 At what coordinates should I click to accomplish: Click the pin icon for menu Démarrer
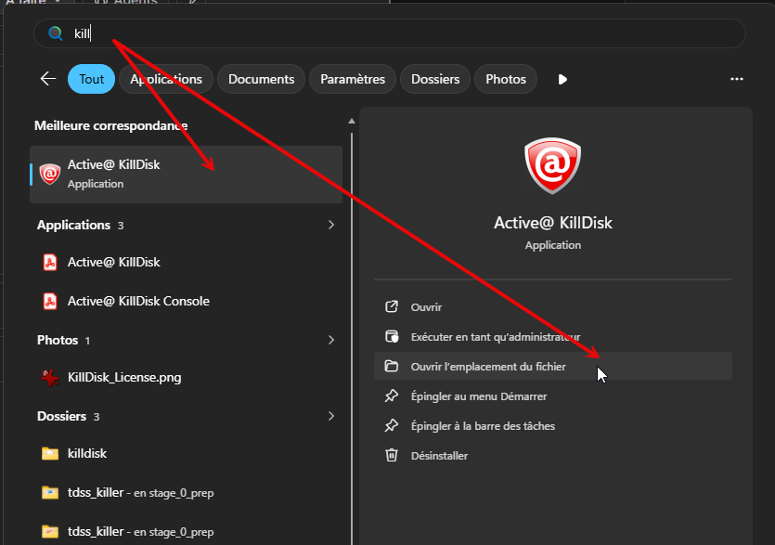click(x=392, y=396)
